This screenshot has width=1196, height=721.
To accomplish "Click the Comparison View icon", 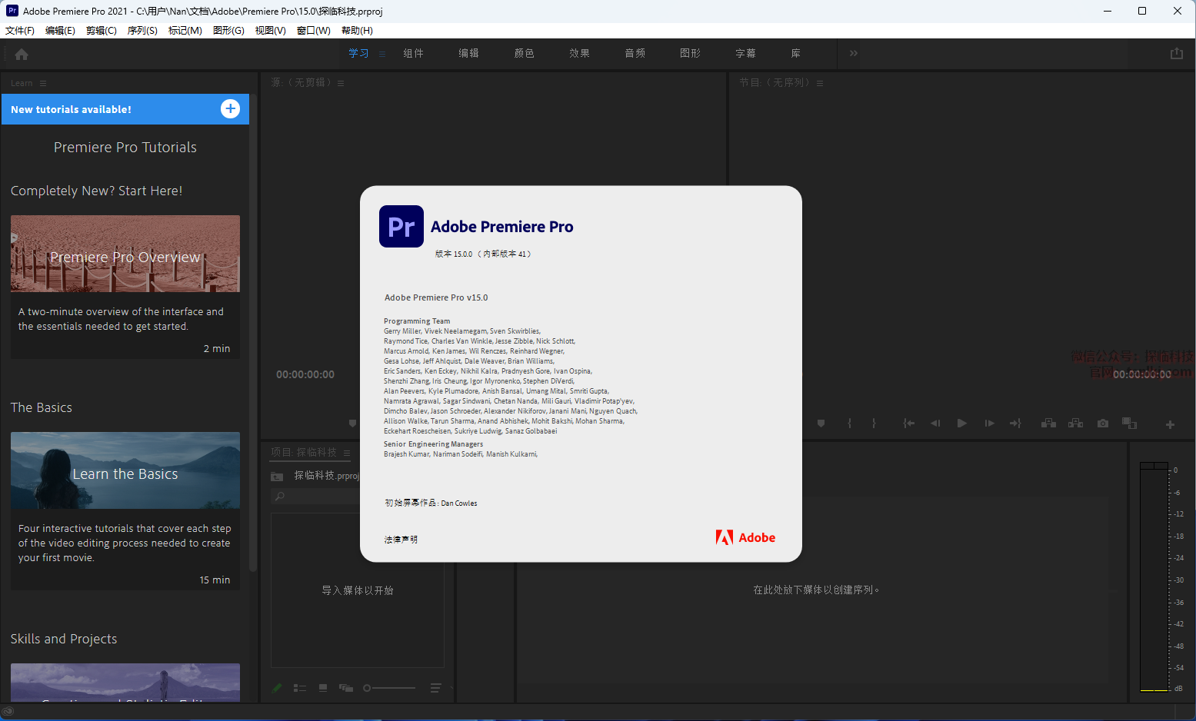I will (x=1129, y=424).
